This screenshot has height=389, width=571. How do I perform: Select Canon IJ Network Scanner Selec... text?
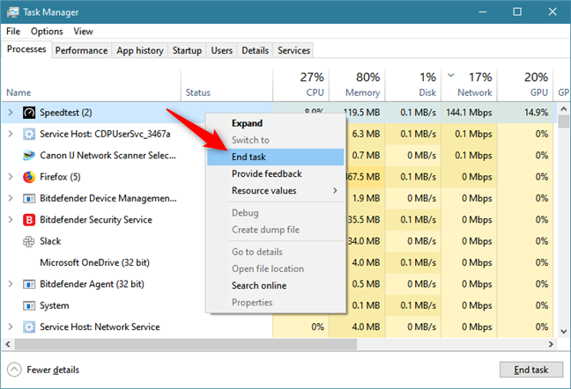tap(108, 156)
